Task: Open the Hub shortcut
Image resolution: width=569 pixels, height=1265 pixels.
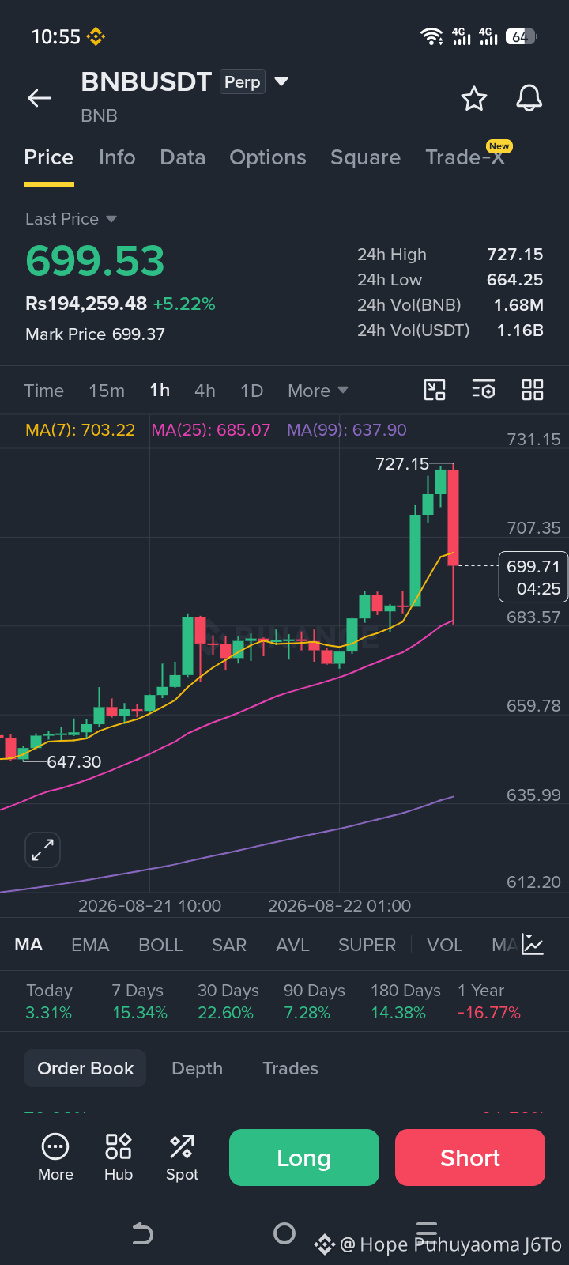Action: point(119,1157)
